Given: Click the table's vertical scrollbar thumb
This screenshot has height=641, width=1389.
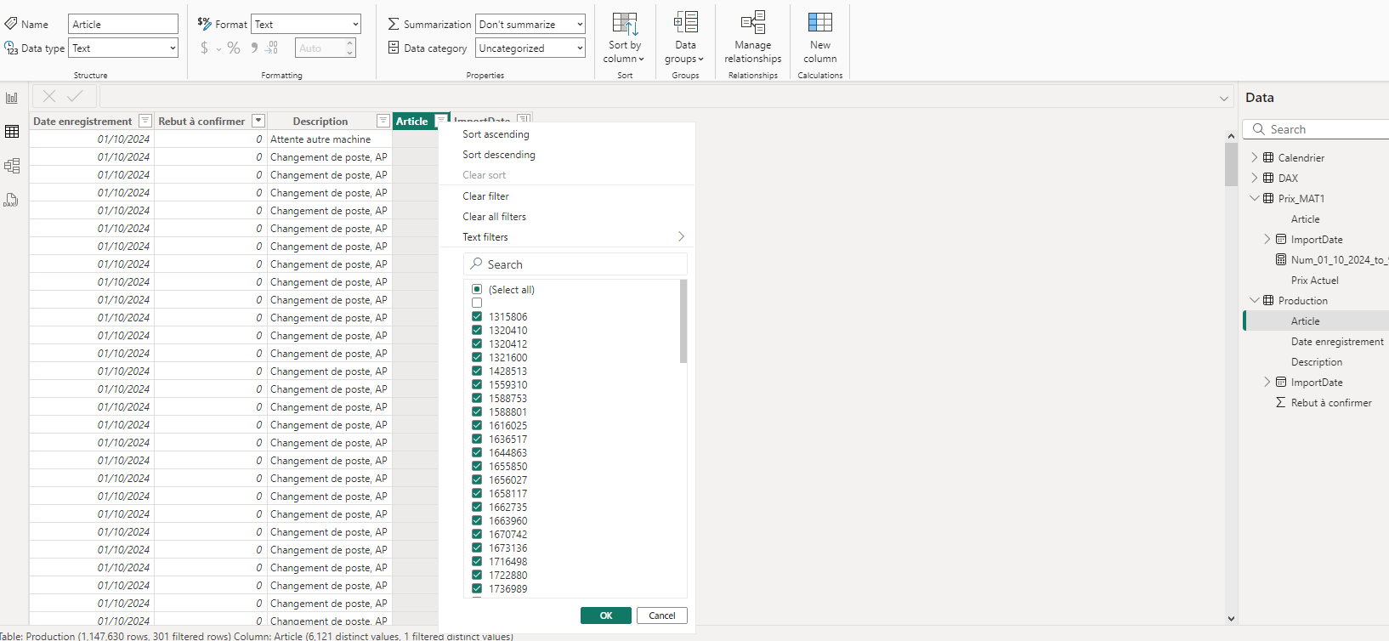Looking at the screenshot, I should point(1231,163).
